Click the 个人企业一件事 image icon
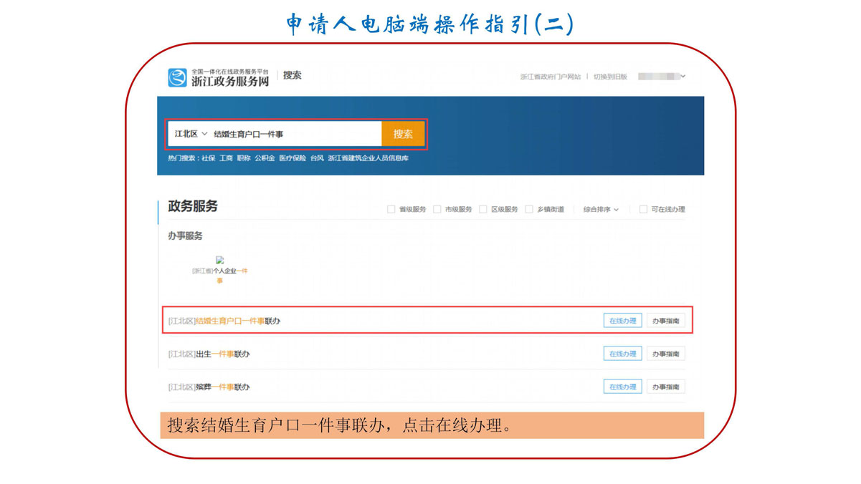The width and height of the screenshot is (861, 484). (220, 261)
